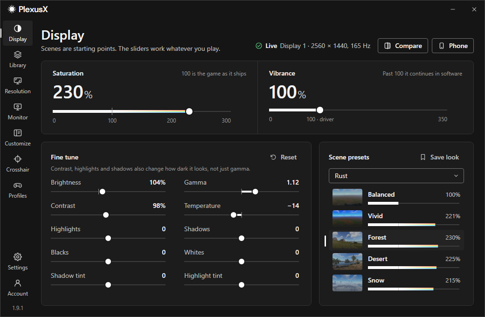485x317 pixels.
Task: Adjust the Blacks slider handle
Action: point(108,262)
